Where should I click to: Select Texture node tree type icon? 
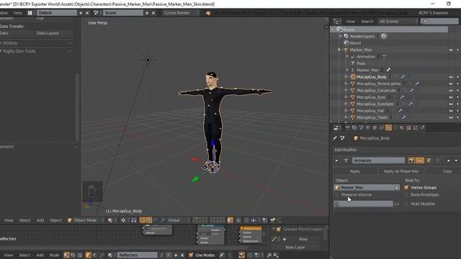tap(79, 255)
